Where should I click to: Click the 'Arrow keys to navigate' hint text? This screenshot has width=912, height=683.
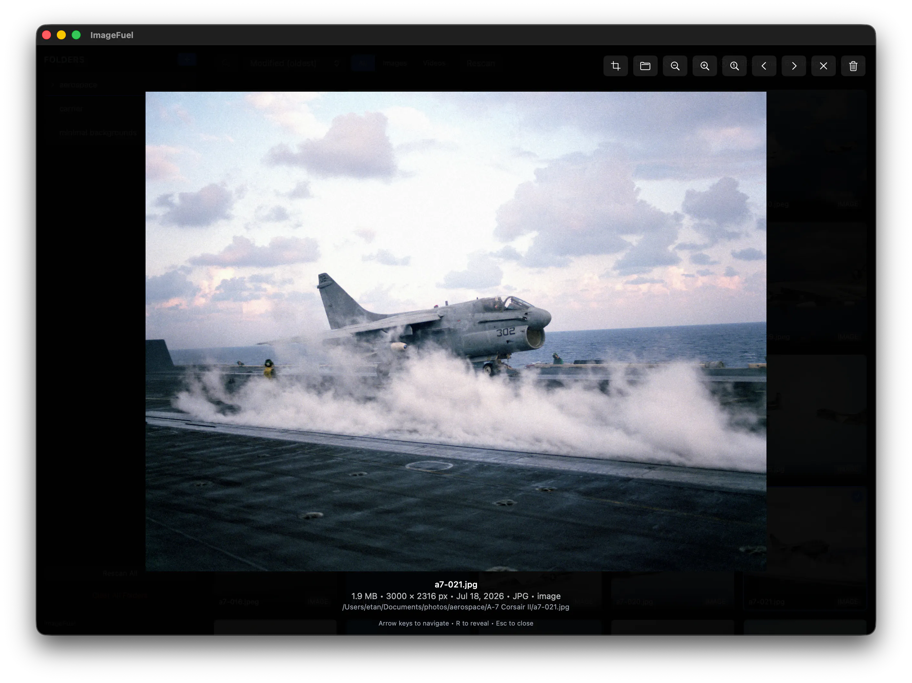point(413,623)
